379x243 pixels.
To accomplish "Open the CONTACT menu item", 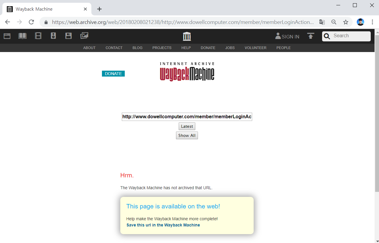I will coord(114,48).
